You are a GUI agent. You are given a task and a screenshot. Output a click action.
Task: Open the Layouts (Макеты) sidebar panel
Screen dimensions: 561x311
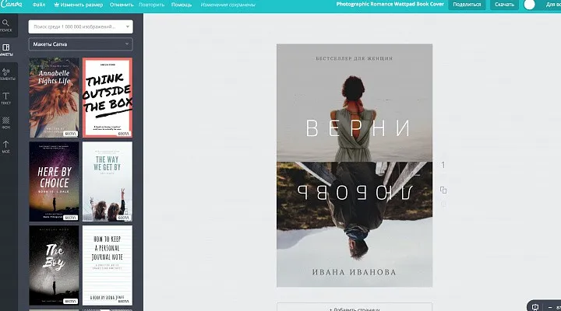pos(6,50)
